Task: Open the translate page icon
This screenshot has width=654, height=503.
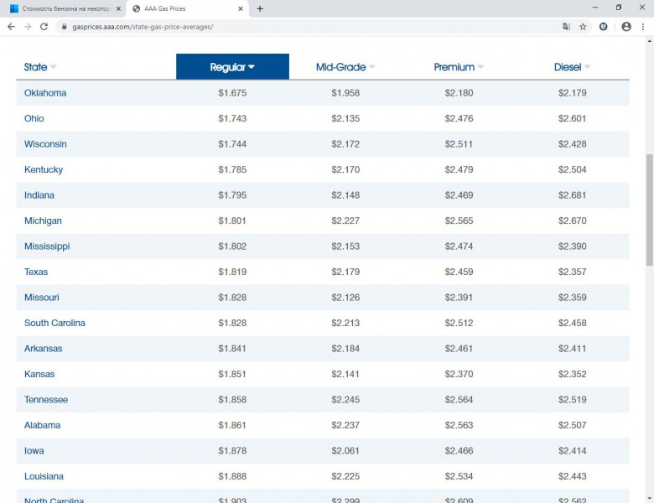Action: 566,27
